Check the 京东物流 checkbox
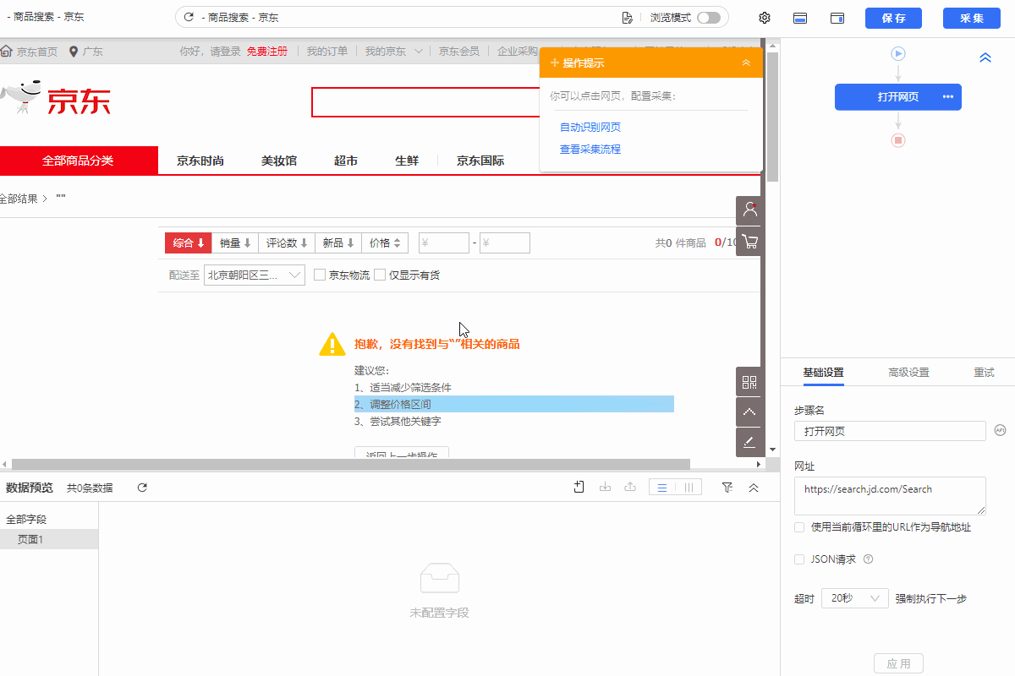1015x676 pixels. [320, 275]
